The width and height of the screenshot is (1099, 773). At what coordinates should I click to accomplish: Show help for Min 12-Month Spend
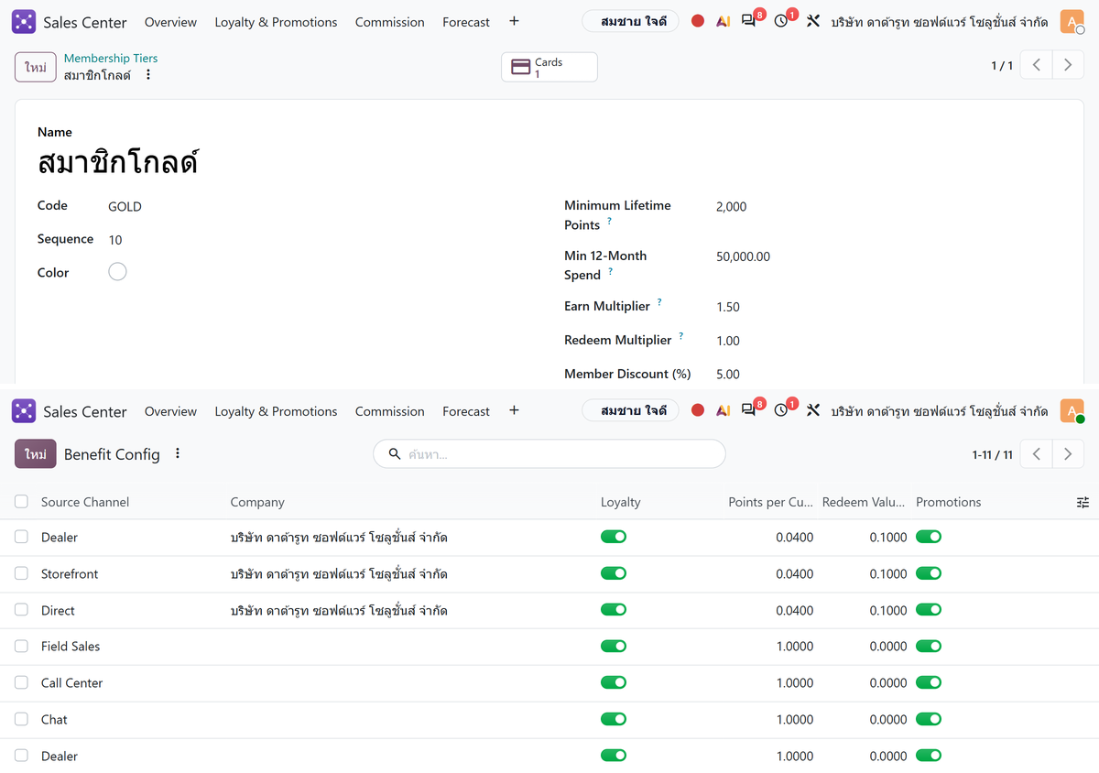[610, 272]
